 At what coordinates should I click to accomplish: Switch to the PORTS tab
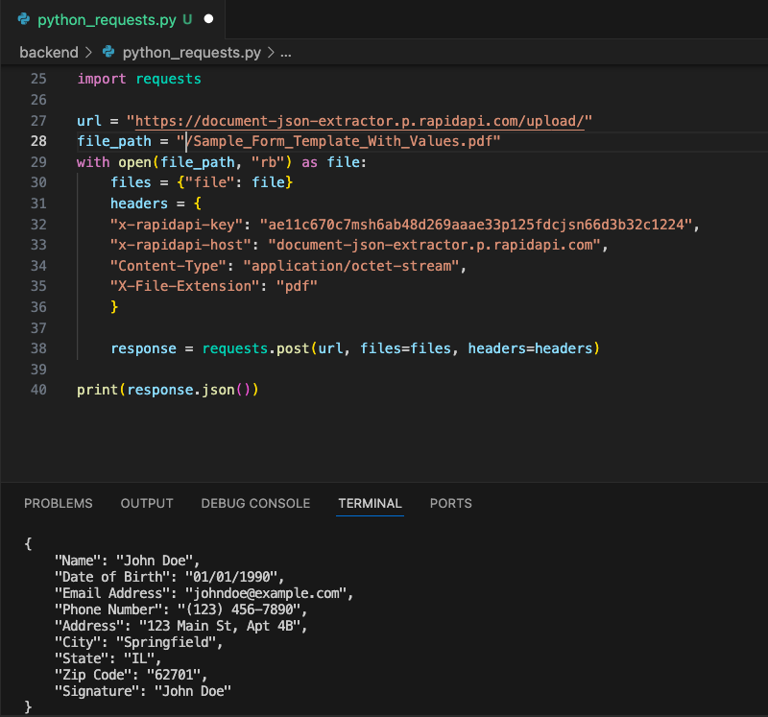coord(451,503)
